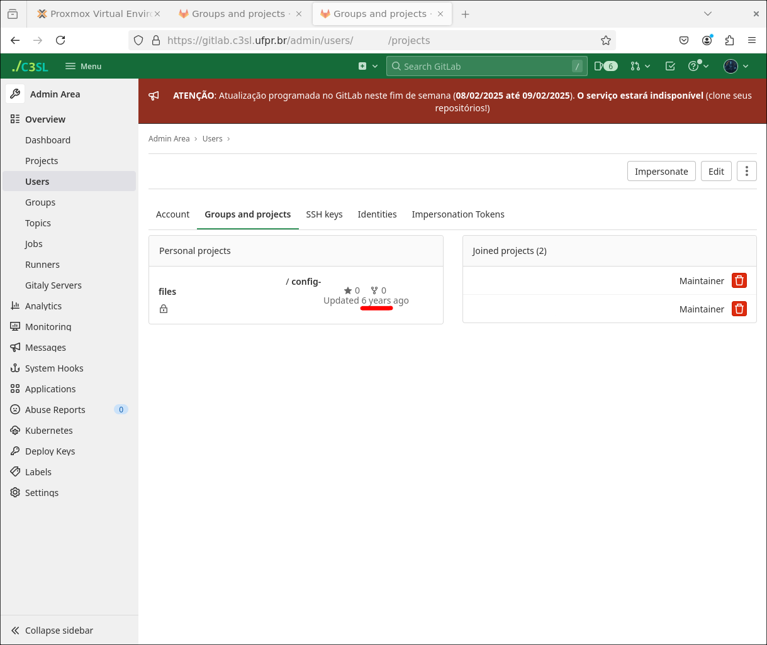Select the Impersonation Tokens tab

[x=457, y=214]
